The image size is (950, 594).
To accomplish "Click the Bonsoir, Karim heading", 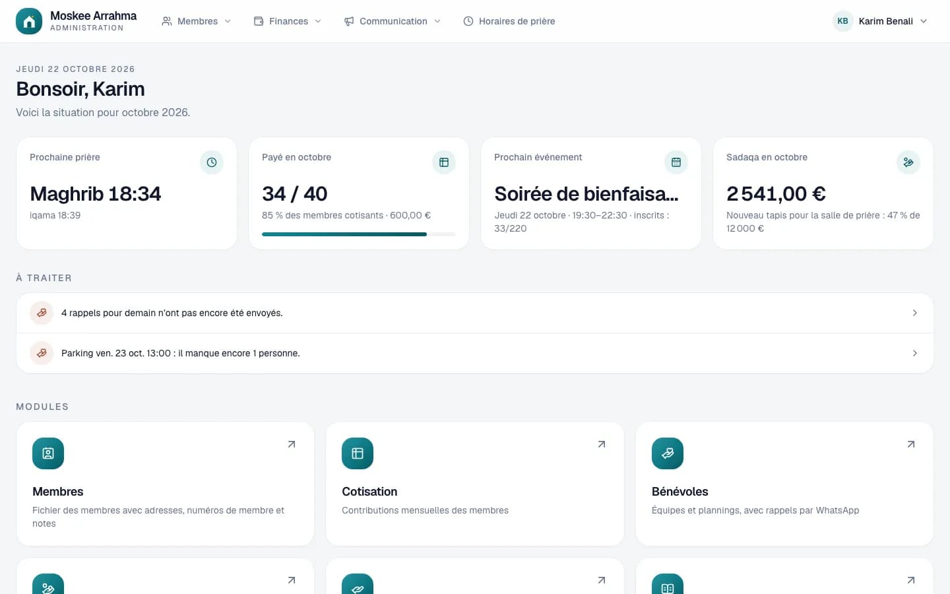I will click(x=80, y=89).
